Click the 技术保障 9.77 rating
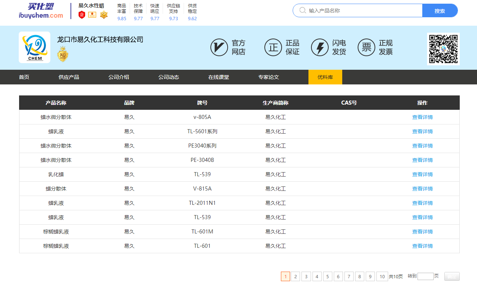This screenshot has width=477, height=283. tap(138, 12)
